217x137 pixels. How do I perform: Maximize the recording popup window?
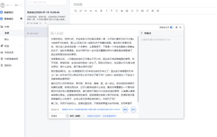click(x=176, y=27)
